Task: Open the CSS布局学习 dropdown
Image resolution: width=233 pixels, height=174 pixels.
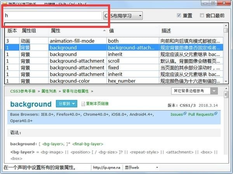Action: 123,16
